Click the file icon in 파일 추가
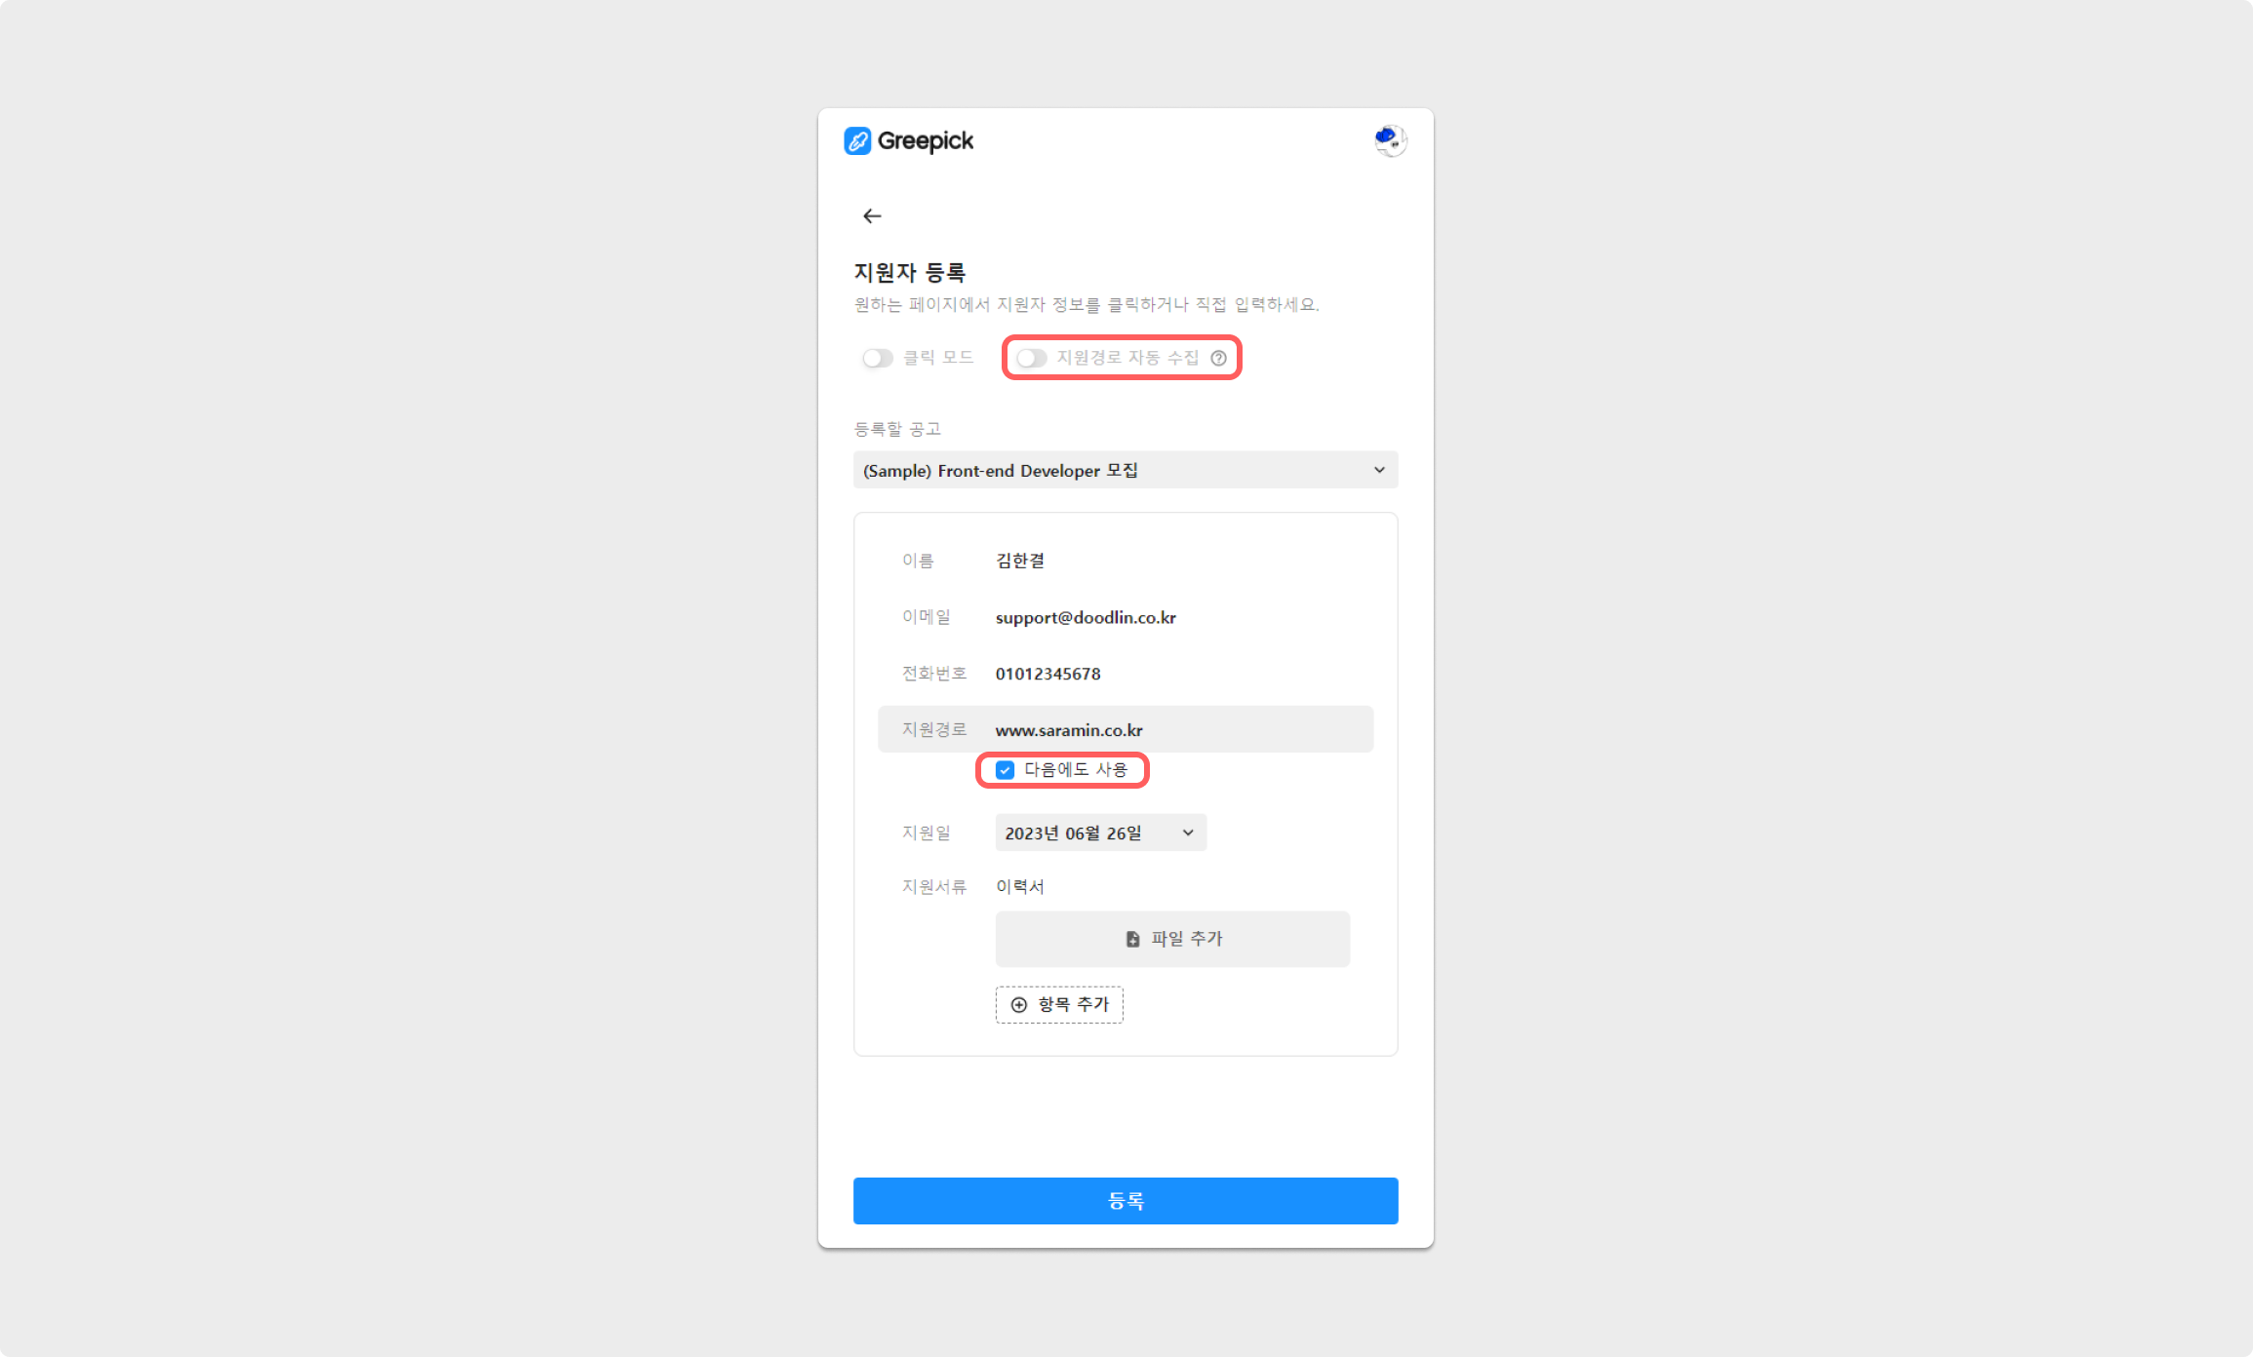2253x1357 pixels. [x=1132, y=939]
